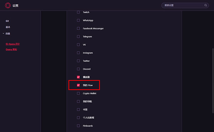
Task: Open the Opera 帮助 link
Action: (x=11, y=49)
